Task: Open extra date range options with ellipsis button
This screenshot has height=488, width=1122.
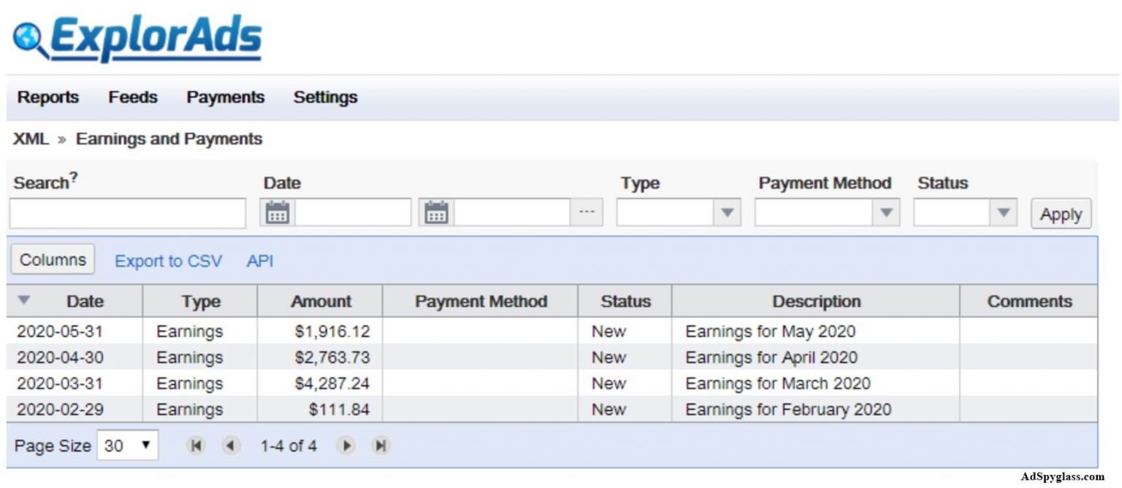Action: coord(587,212)
